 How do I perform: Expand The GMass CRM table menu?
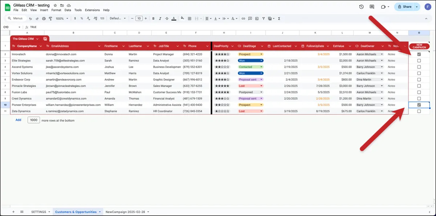pos(37,39)
